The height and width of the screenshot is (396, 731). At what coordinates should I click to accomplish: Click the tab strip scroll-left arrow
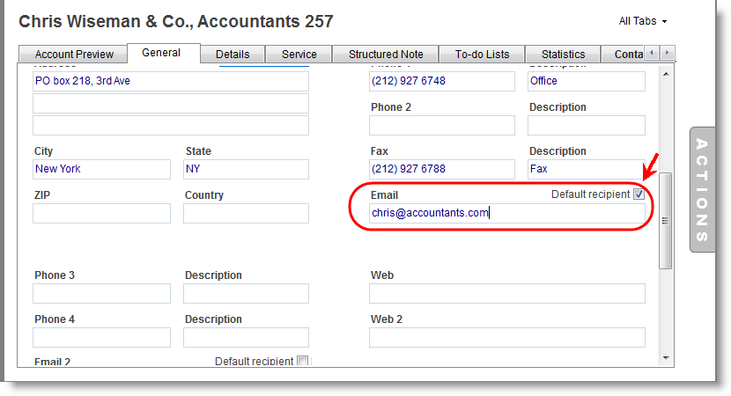point(653,54)
